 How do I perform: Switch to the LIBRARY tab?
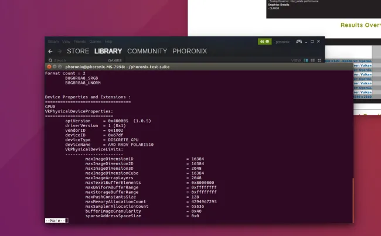click(x=108, y=51)
